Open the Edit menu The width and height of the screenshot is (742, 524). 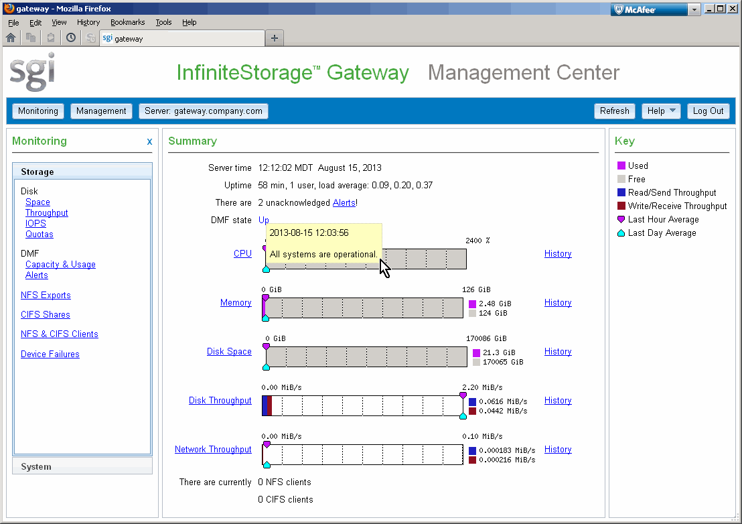coord(35,22)
